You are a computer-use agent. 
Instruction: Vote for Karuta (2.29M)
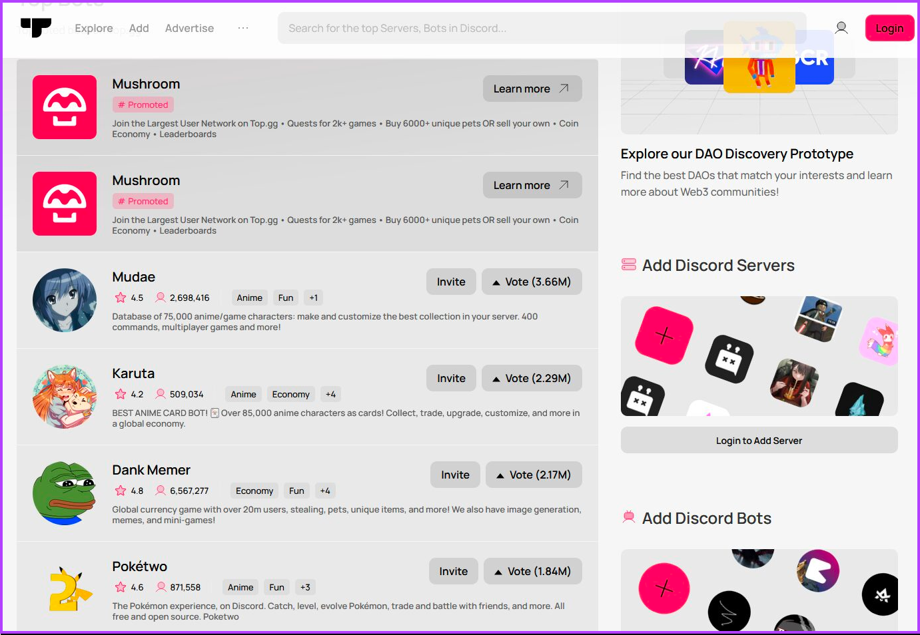pyautogui.click(x=532, y=378)
